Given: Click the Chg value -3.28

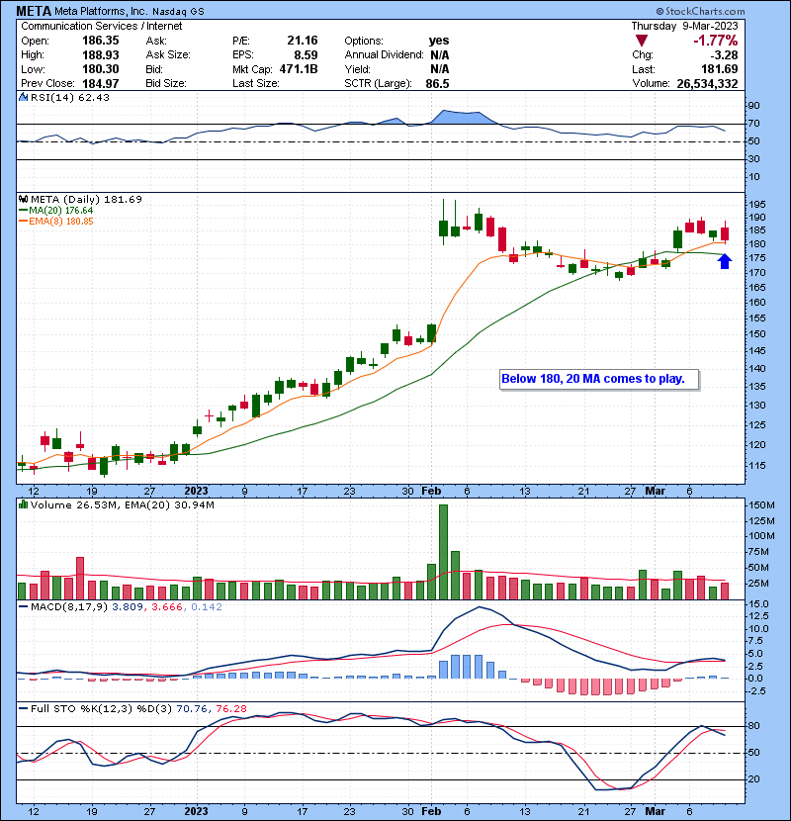Looking at the screenshot, I should pos(725,55).
